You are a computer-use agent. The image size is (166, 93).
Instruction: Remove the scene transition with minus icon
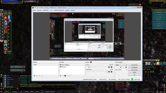pos(123,67)
